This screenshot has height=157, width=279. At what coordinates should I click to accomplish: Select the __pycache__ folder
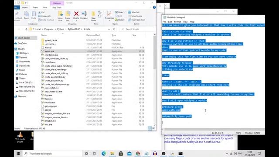click(50, 44)
